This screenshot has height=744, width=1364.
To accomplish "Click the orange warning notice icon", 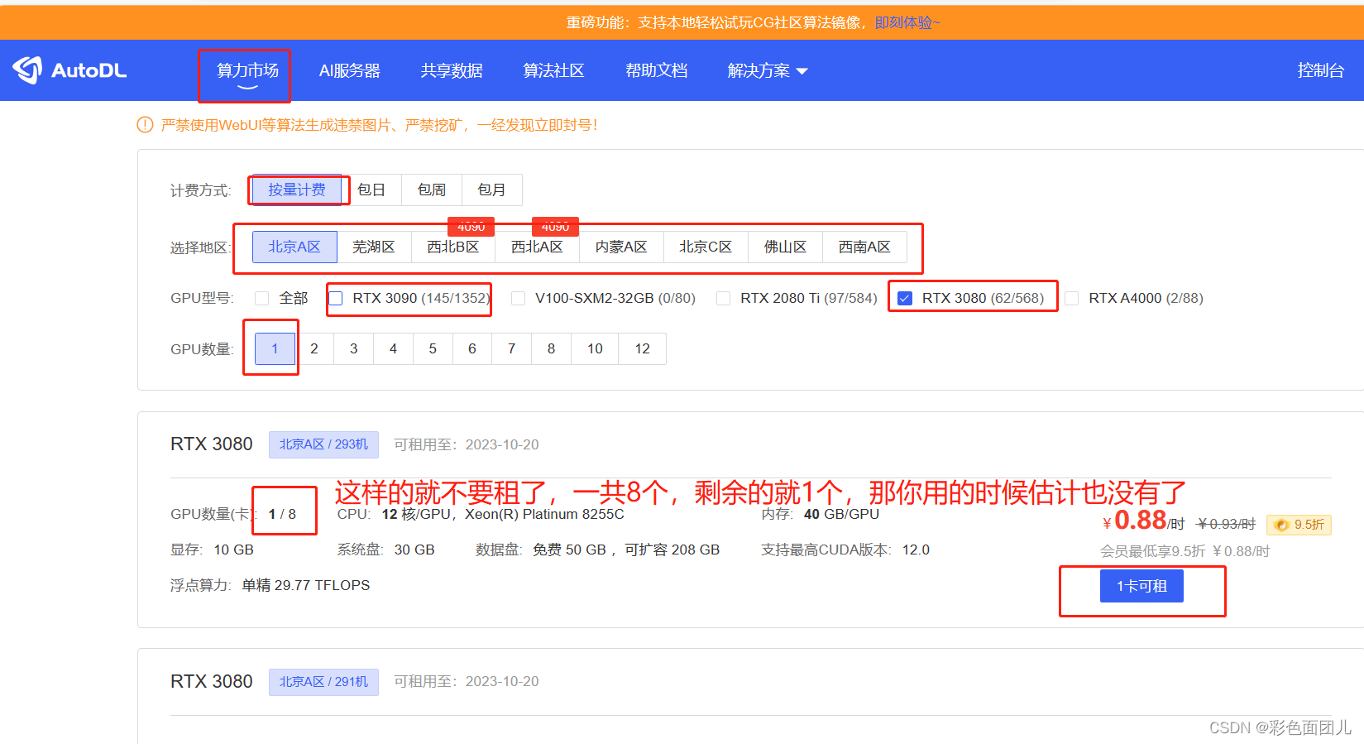I will click(x=145, y=125).
